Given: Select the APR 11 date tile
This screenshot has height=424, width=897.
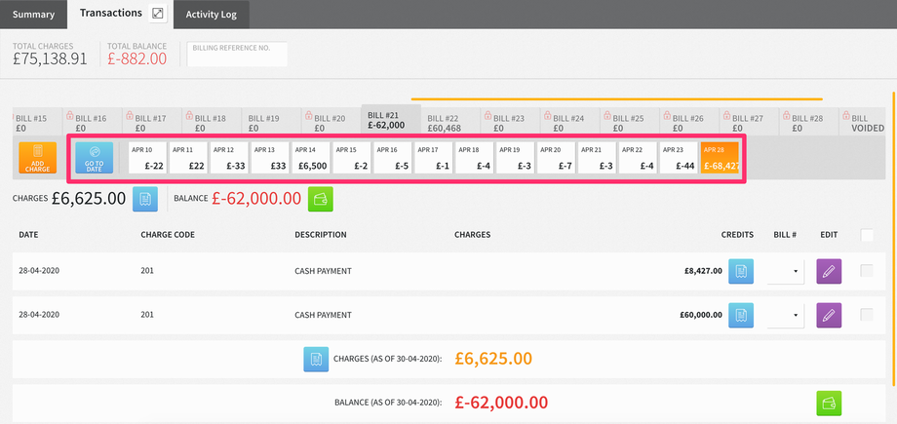Looking at the screenshot, I should coord(188,158).
